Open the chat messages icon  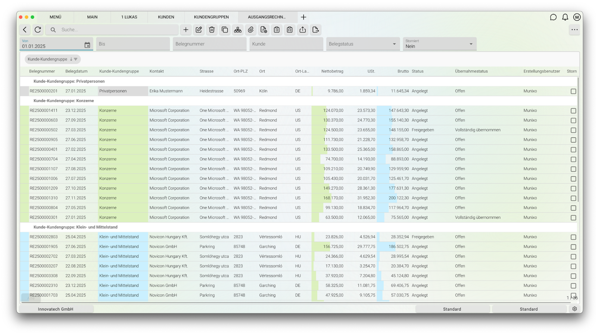click(553, 17)
